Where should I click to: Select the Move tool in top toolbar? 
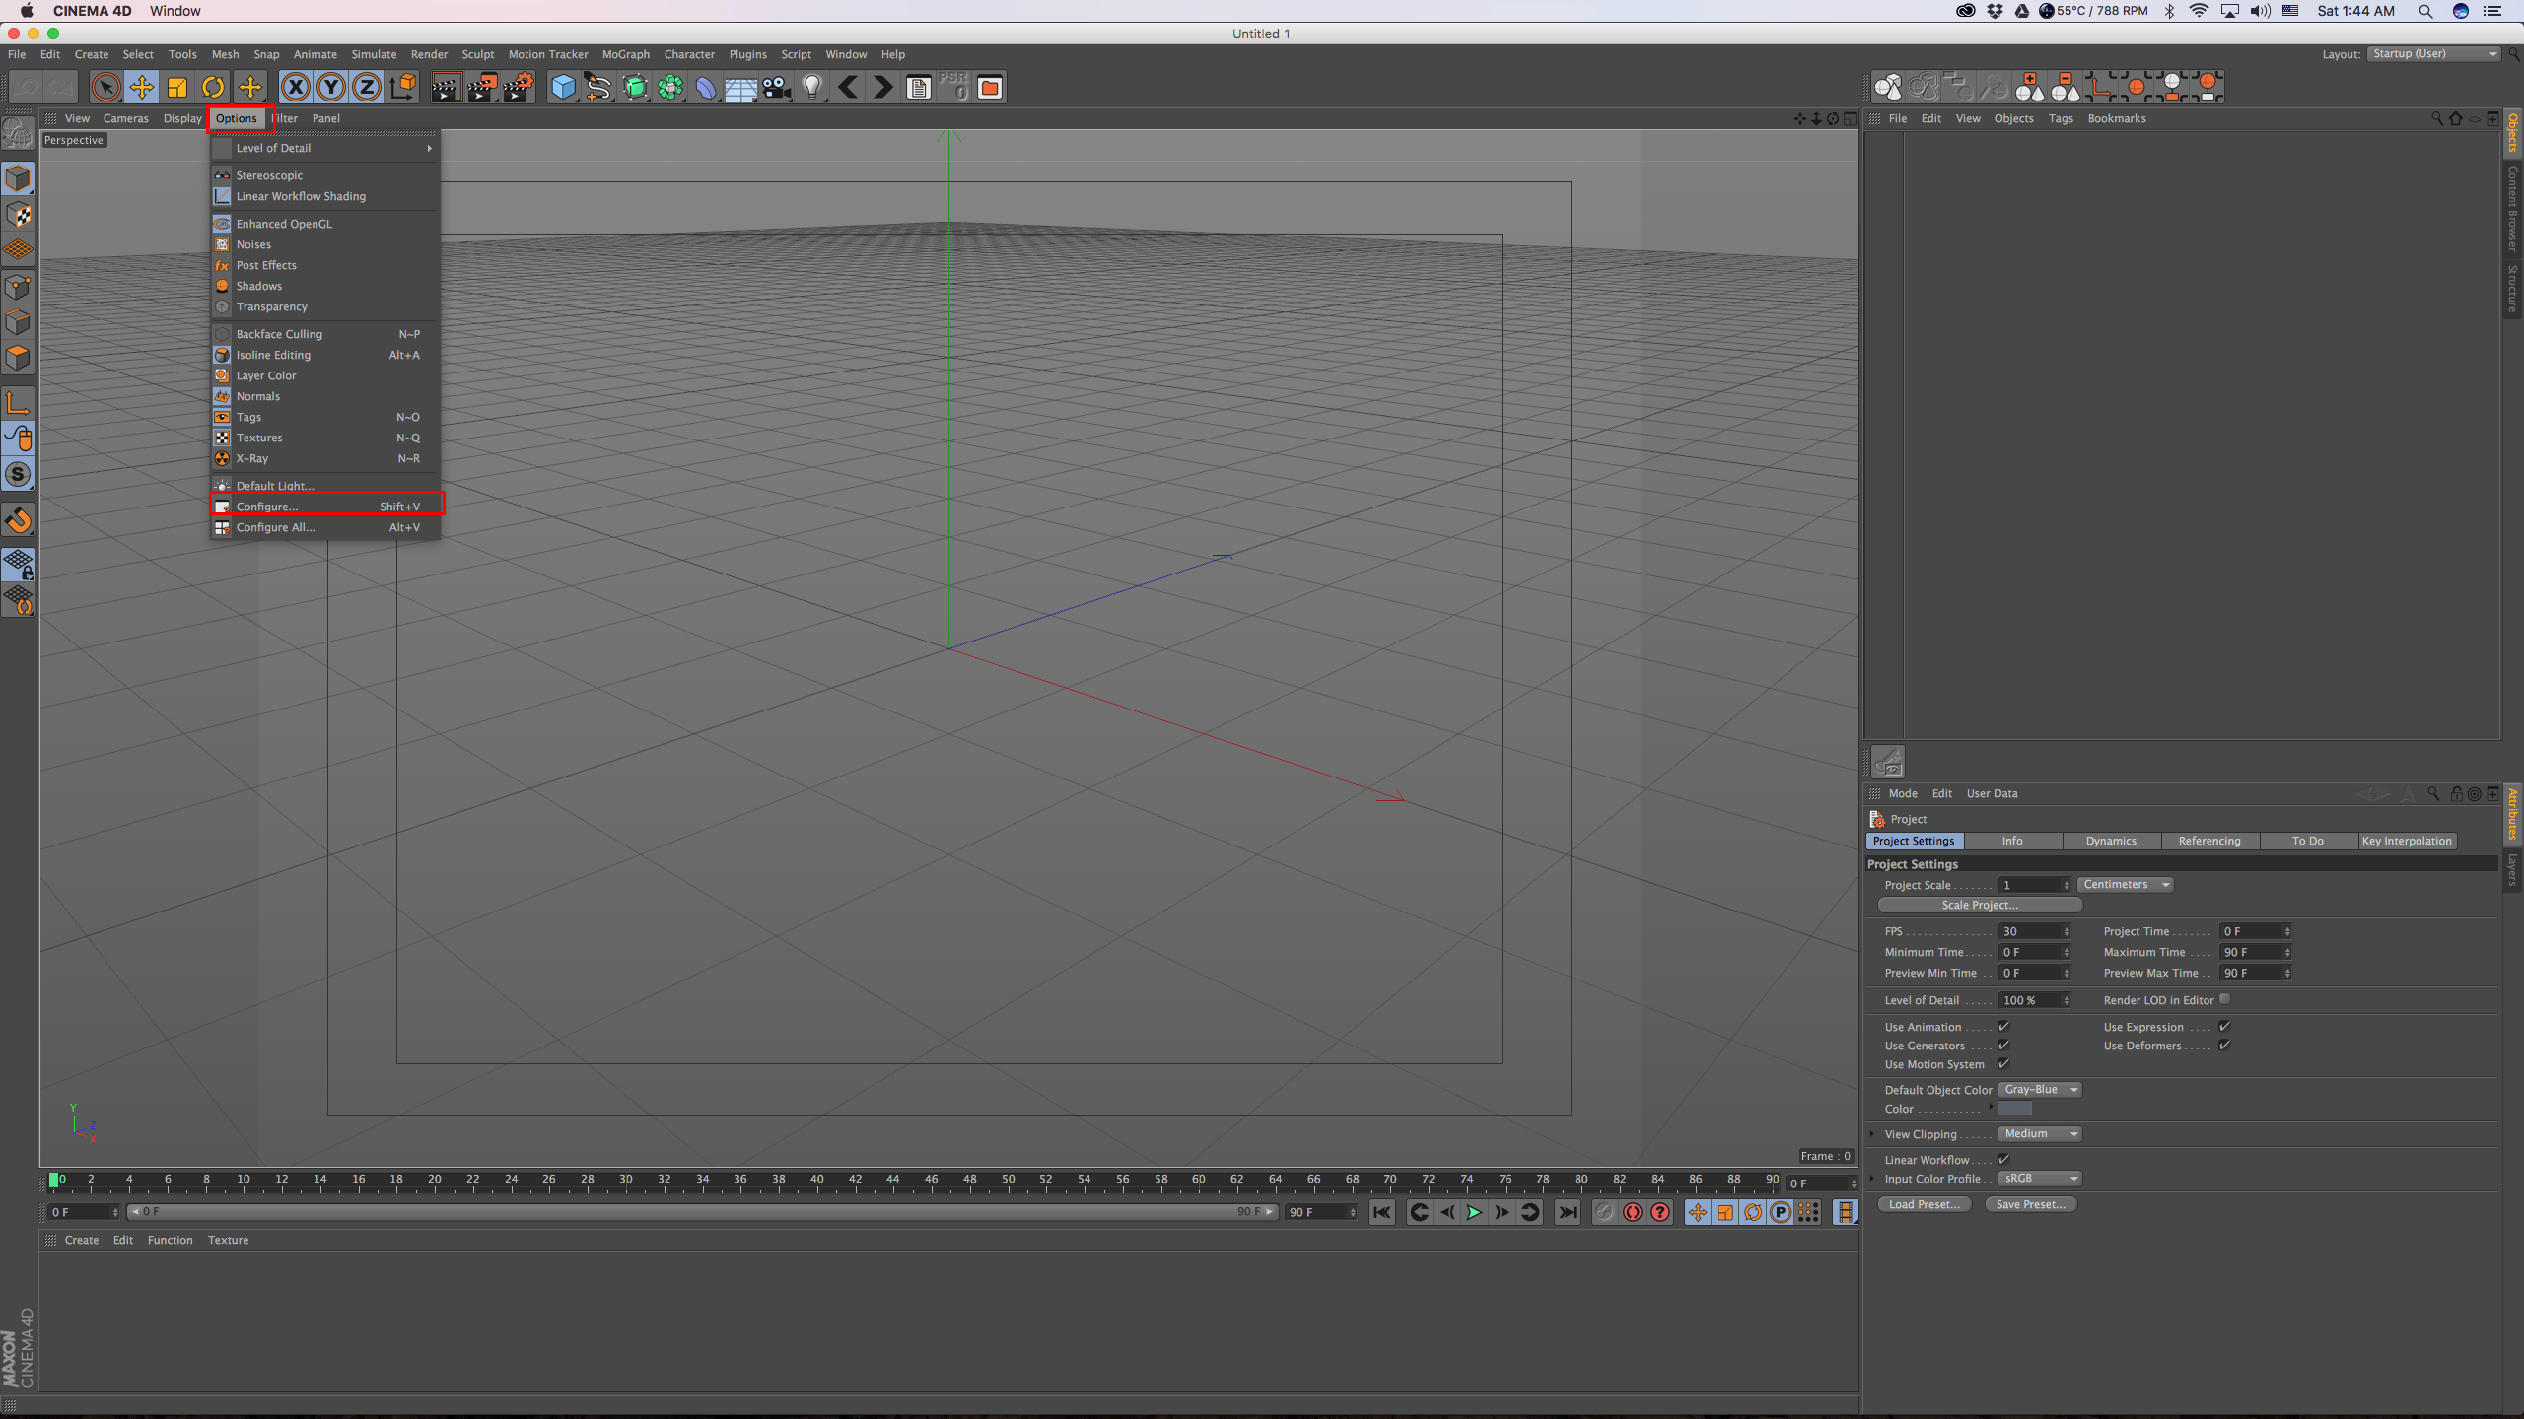pos(142,88)
